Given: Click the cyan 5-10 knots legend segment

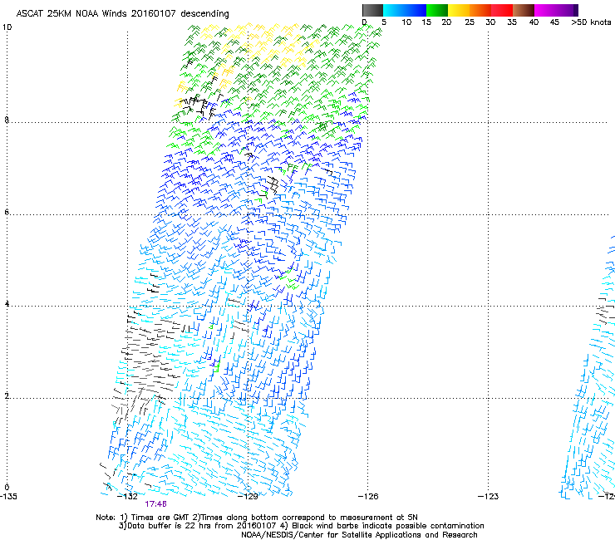Looking at the screenshot, I should pyautogui.click(x=394, y=10).
